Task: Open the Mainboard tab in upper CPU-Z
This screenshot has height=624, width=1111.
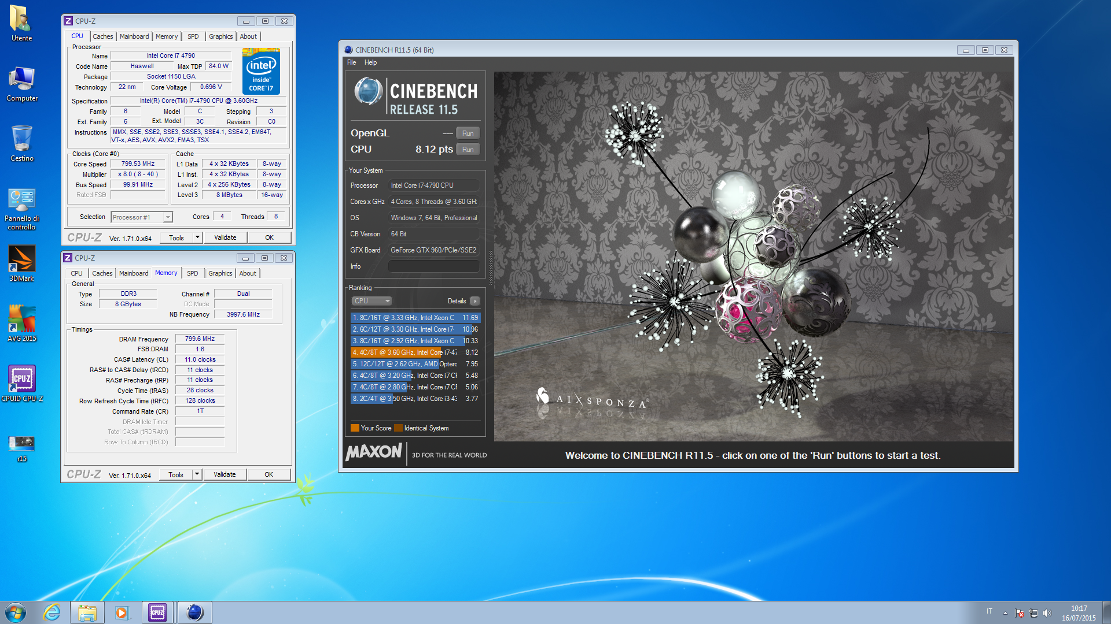Action: pyautogui.click(x=134, y=36)
